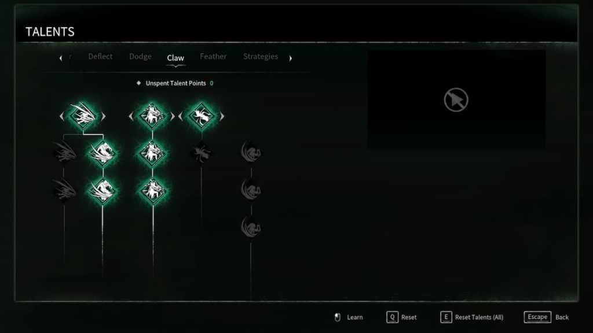Select the middle locked crescent talent

[x=251, y=190]
